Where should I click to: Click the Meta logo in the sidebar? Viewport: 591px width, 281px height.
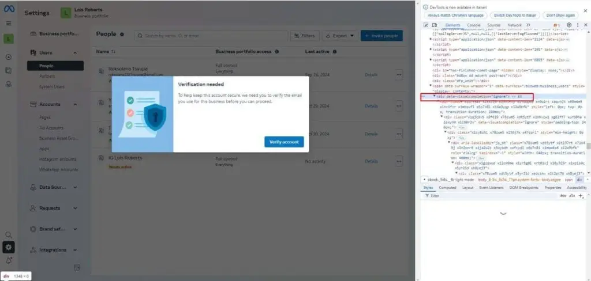tap(9, 9)
